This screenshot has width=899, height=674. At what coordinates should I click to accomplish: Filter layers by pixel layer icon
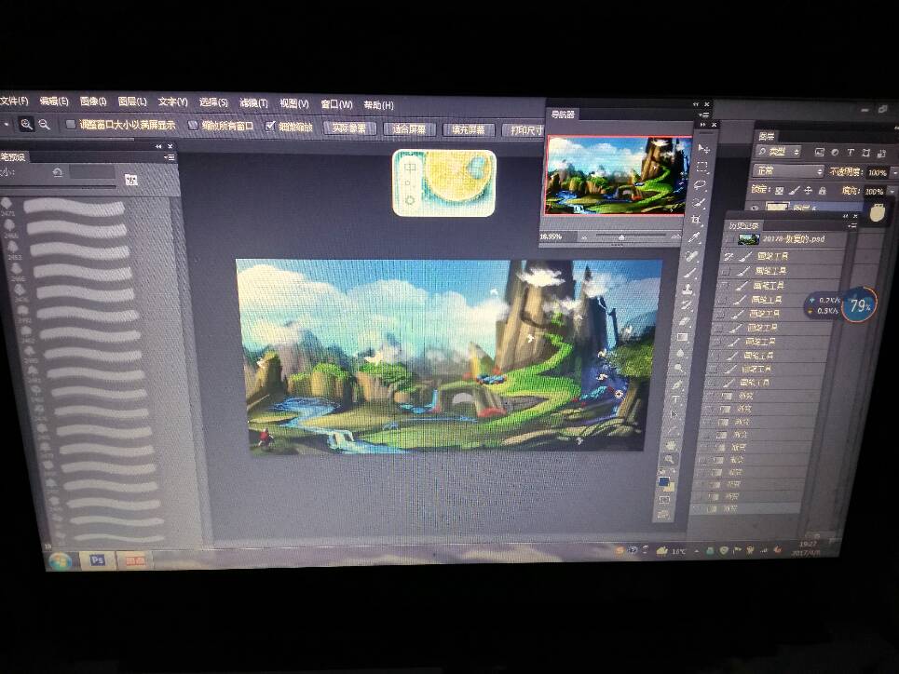[x=819, y=152]
